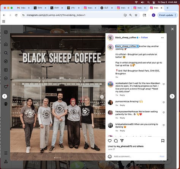Open Explore compass icon

[x=6, y=61]
